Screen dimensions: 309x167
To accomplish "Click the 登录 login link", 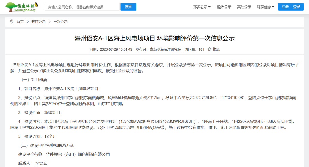I will pos(296,7).
